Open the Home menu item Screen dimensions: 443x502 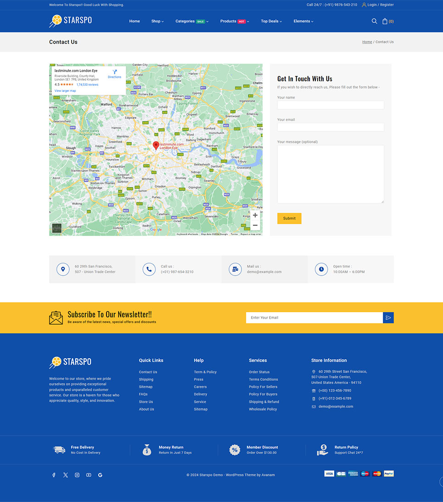point(135,21)
